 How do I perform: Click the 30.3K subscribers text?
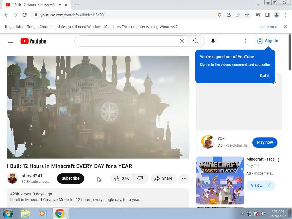35,182
